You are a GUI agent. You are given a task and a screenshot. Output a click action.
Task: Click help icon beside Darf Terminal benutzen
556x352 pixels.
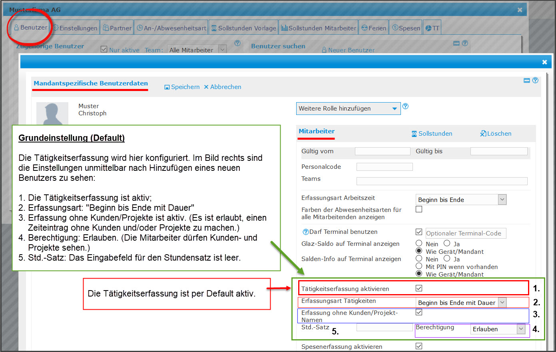point(306,232)
